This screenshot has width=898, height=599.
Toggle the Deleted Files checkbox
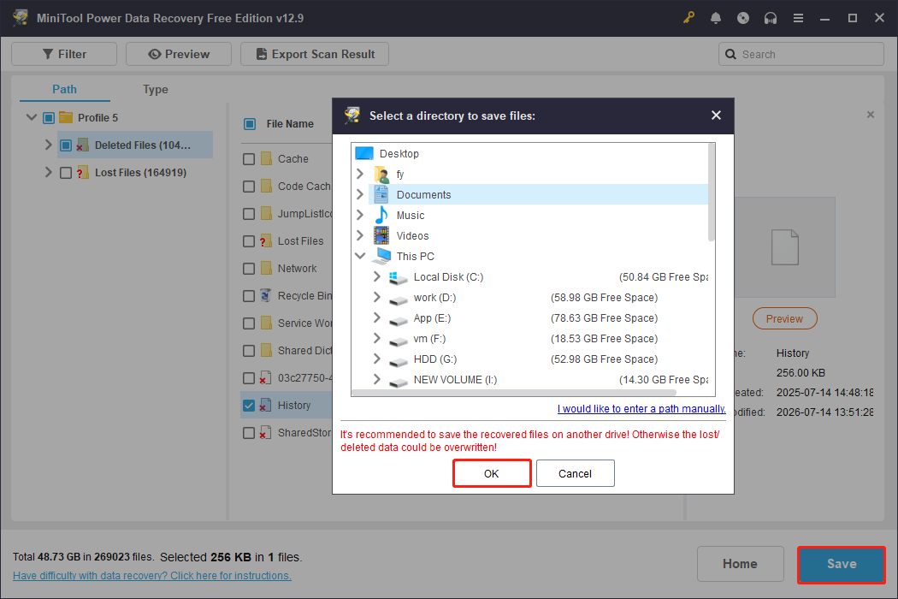click(x=66, y=145)
